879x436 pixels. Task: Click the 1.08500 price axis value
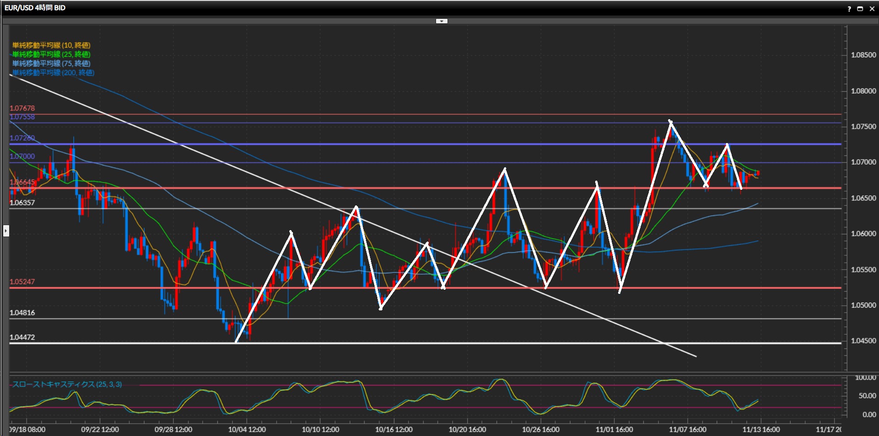click(x=863, y=55)
